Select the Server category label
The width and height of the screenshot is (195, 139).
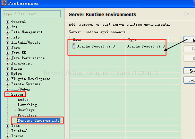click(17, 94)
